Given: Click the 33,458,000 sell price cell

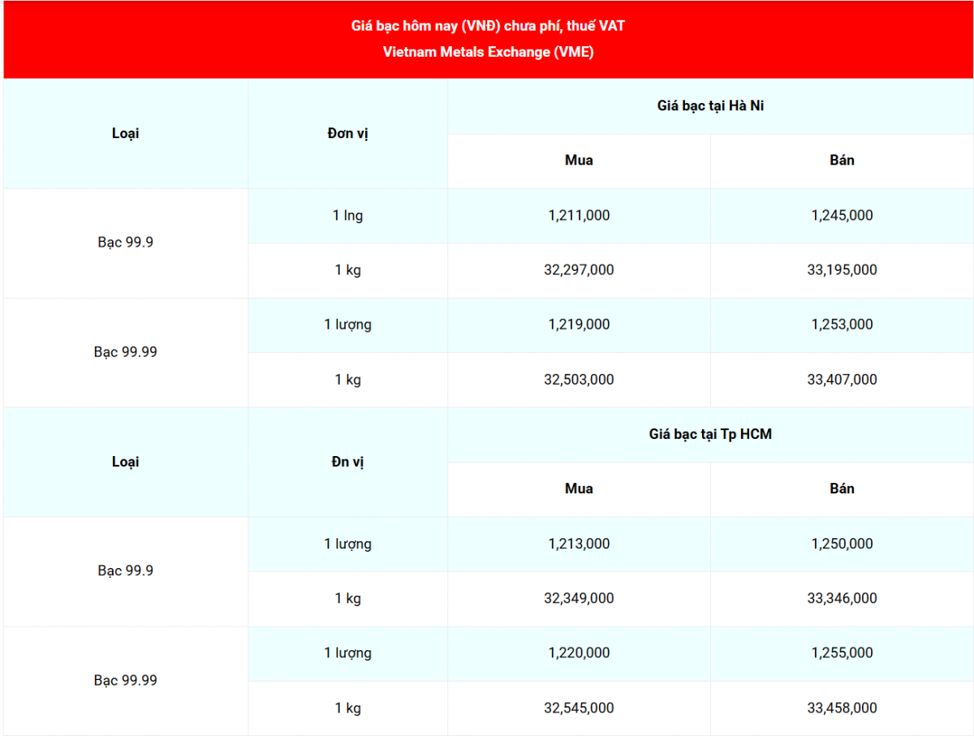Looking at the screenshot, I should tap(842, 708).
